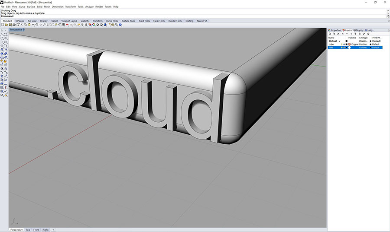Click the black color swatch of cube layer
Image resolution: width=390 pixels, height=232 pixels.
pyautogui.click(x=347, y=44)
